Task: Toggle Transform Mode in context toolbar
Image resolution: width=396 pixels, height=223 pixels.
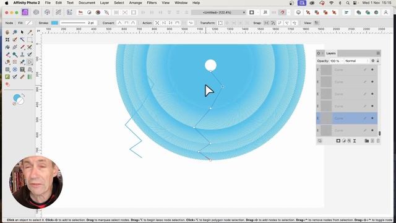Action: (220, 23)
